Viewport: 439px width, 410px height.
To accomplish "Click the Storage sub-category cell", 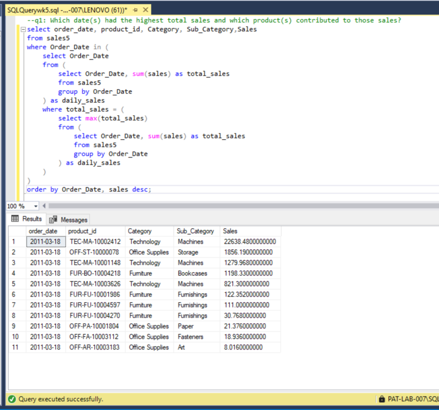I will tap(197, 252).
